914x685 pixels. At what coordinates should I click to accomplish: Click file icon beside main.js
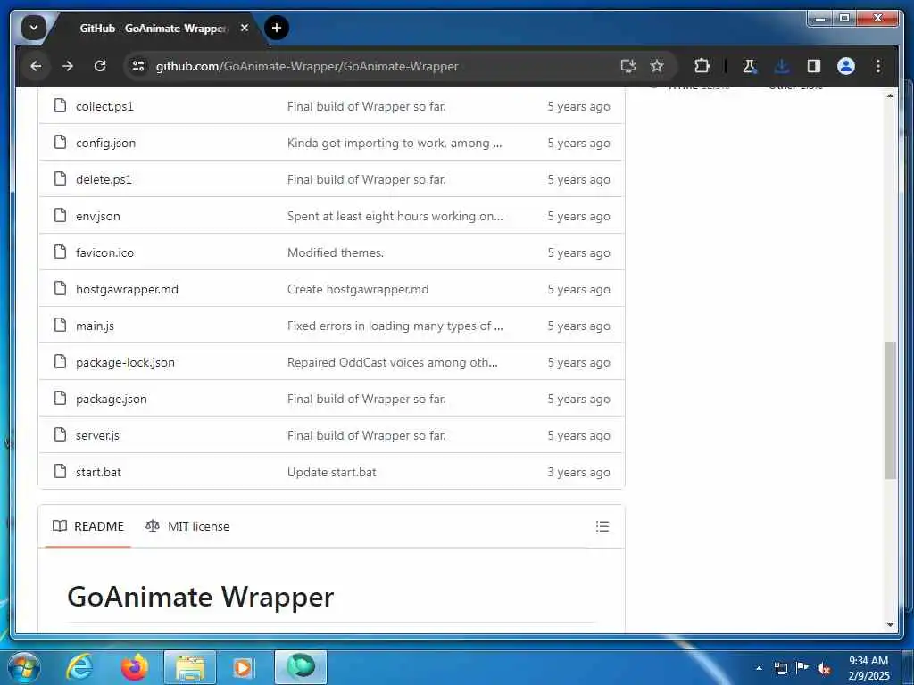(60, 325)
